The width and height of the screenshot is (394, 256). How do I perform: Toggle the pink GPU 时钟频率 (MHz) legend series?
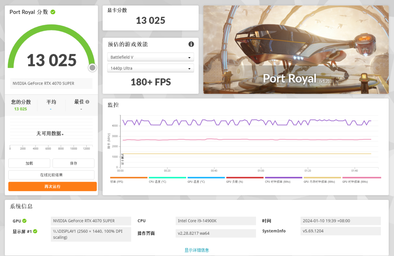click(362, 180)
